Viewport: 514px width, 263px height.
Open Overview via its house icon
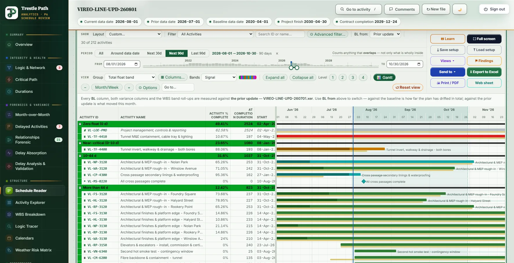pyautogui.click(x=9, y=45)
